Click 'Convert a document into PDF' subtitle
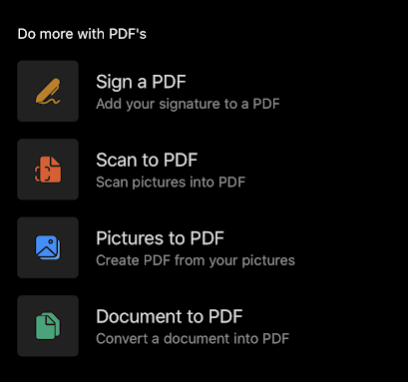 [193, 339]
